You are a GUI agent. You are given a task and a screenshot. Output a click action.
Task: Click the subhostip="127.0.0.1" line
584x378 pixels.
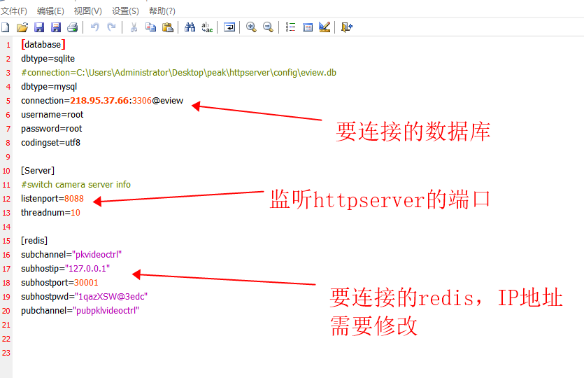point(66,268)
